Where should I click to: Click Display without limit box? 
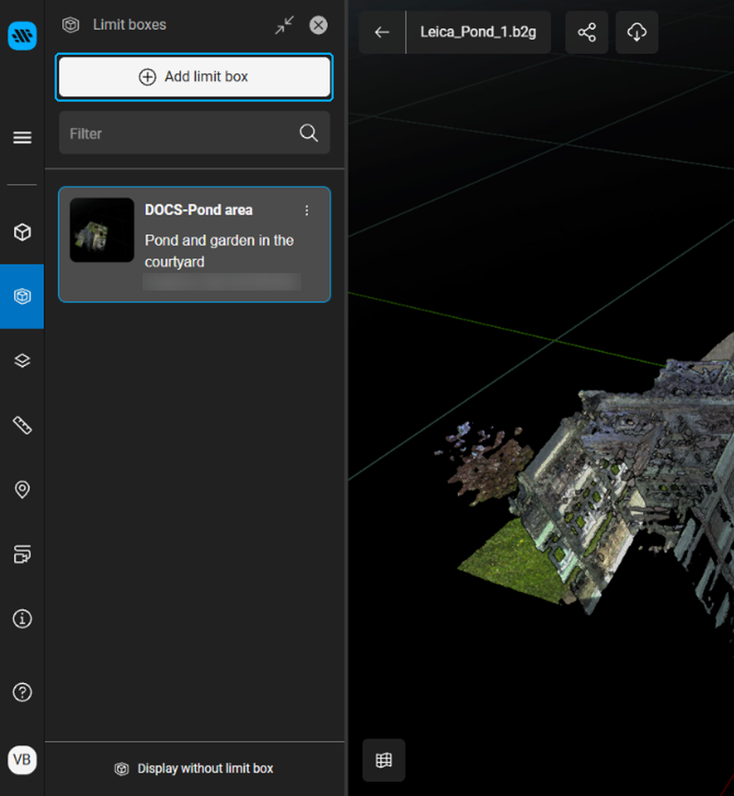pos(194,768)
